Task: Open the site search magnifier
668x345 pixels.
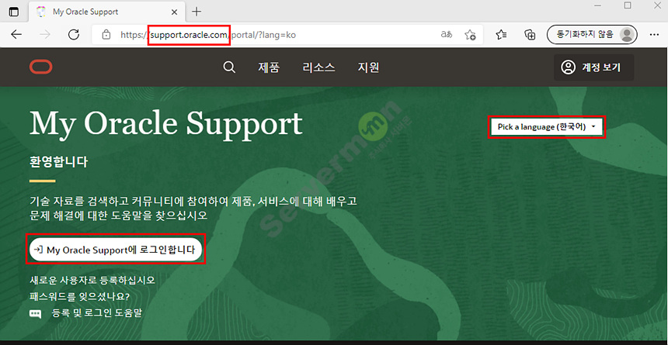Action: click(x=229, y=67)
